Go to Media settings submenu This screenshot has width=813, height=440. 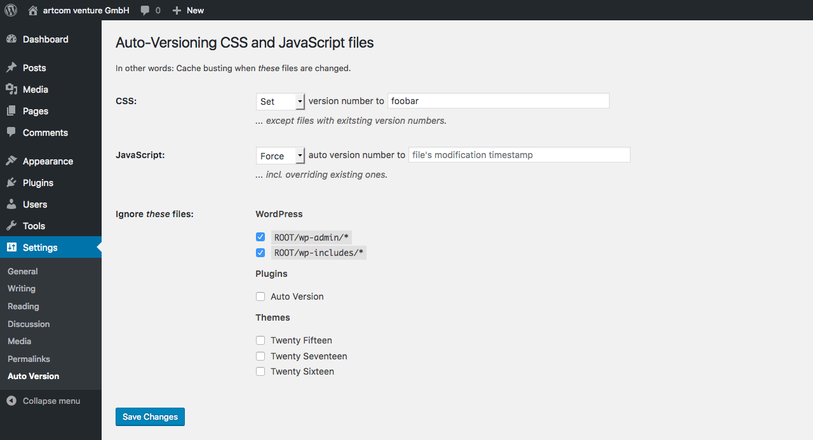tap(19, 341)
